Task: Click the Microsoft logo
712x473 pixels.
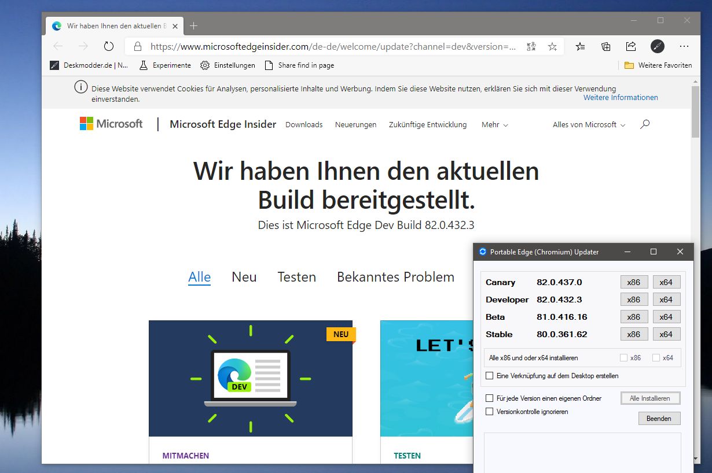Action: (x=111, y=124)
